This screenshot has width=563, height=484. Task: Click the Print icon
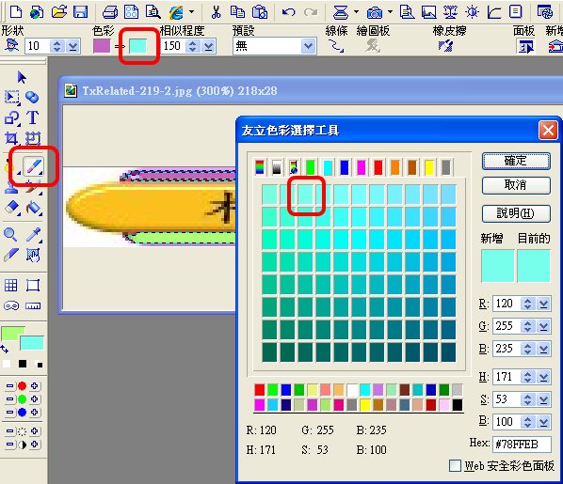(110, 12)
